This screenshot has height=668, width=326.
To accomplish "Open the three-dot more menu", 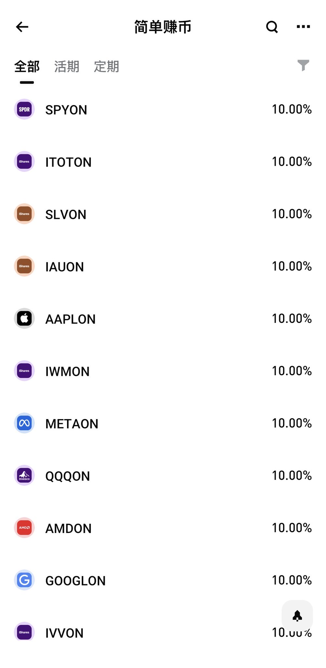I will (x=303, y=26).
